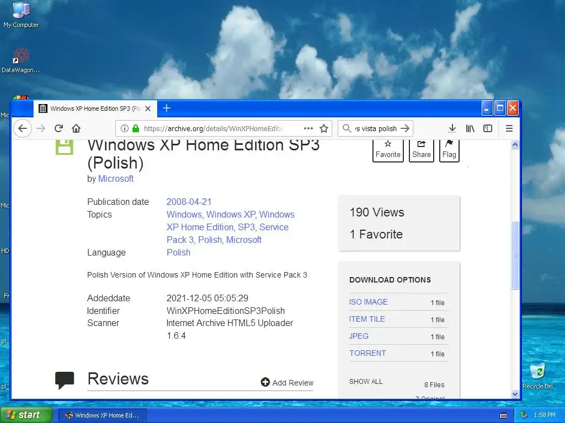Open My Computer desktop icon
The width and height of the screenshot is (565, 423).
21,14
